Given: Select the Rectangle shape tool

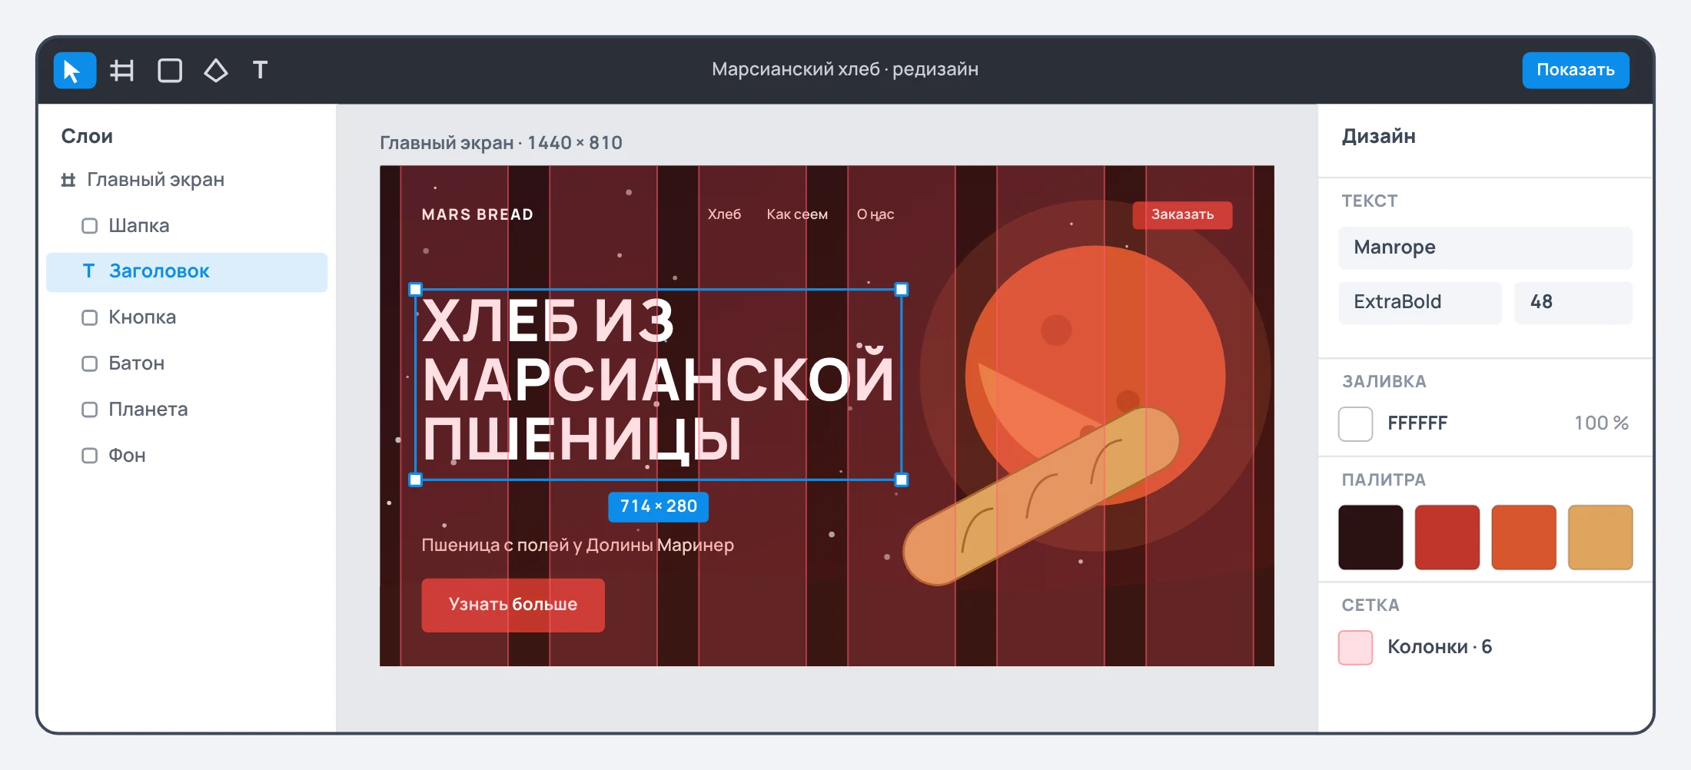Looking at the screenshot, I should (x=170, y=70).
